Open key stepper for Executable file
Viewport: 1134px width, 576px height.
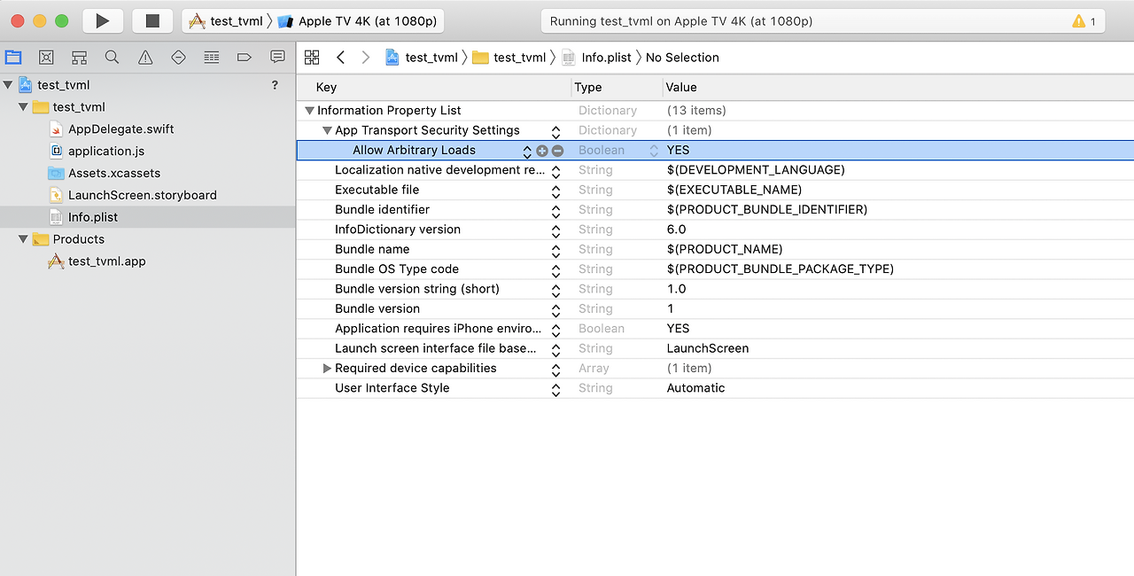click(x=556, y=191)
